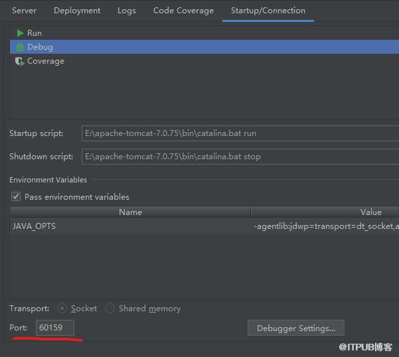Choose Socket transport radio button
Screen dimensions: 399x357
(x=62, y=309)
